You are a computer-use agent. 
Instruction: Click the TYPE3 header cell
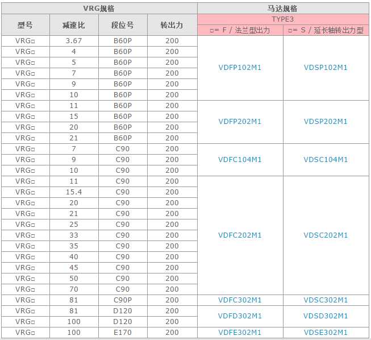pyautogui.click(x=283, y=19)
